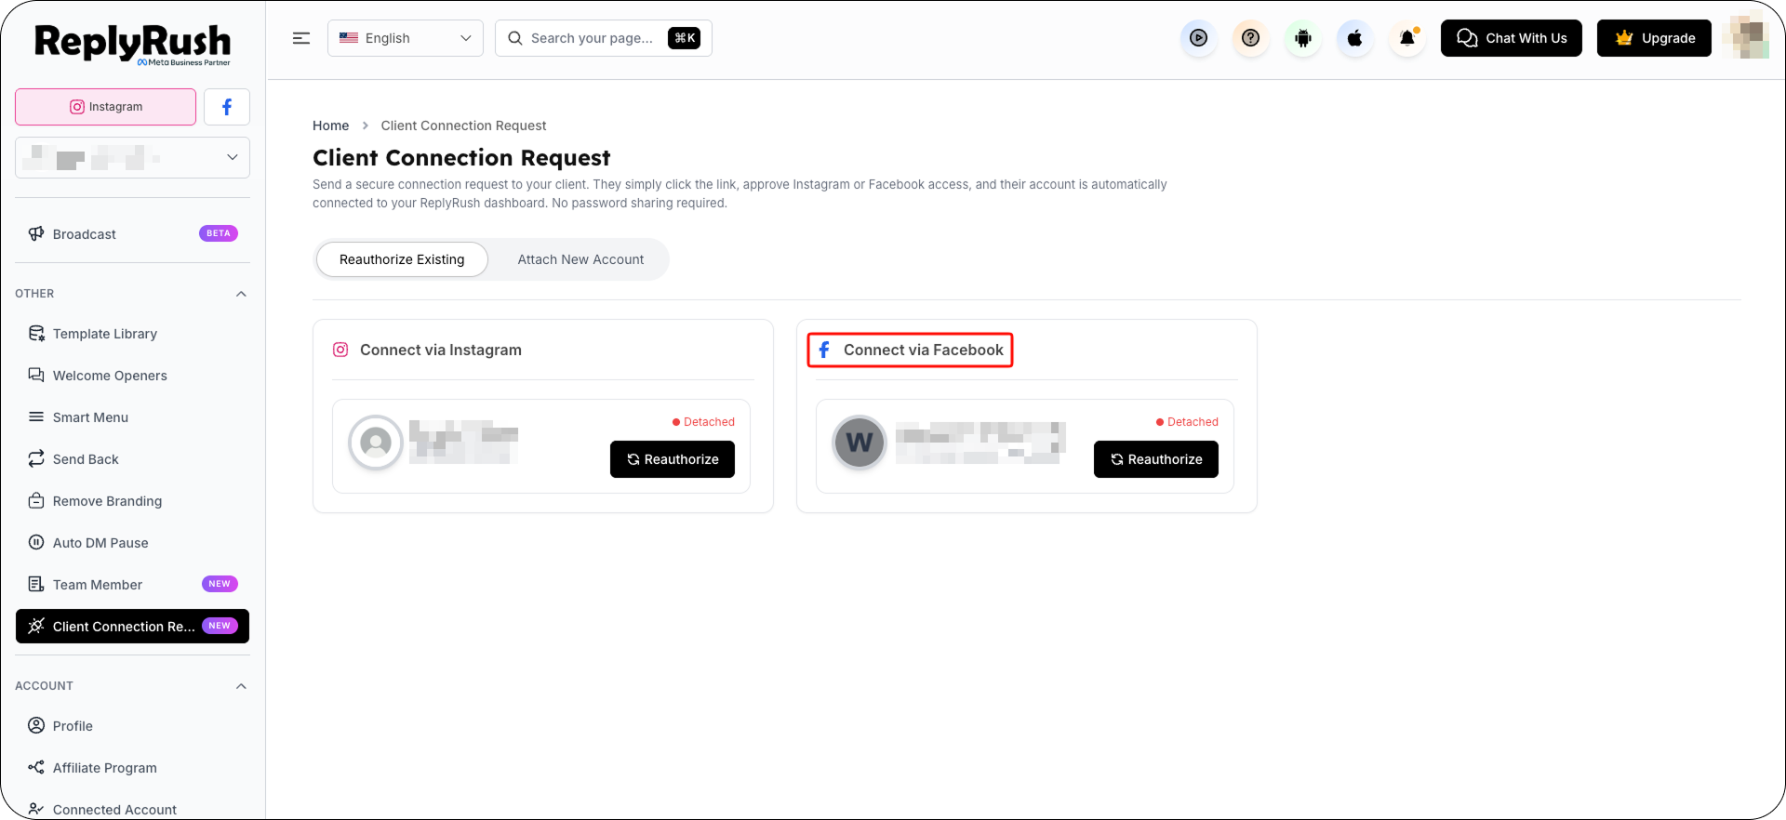The height and width of the screenshot is (820, 1786).
Task: Click the Smart Menu lines icon
Action: (x=36, y=417)
